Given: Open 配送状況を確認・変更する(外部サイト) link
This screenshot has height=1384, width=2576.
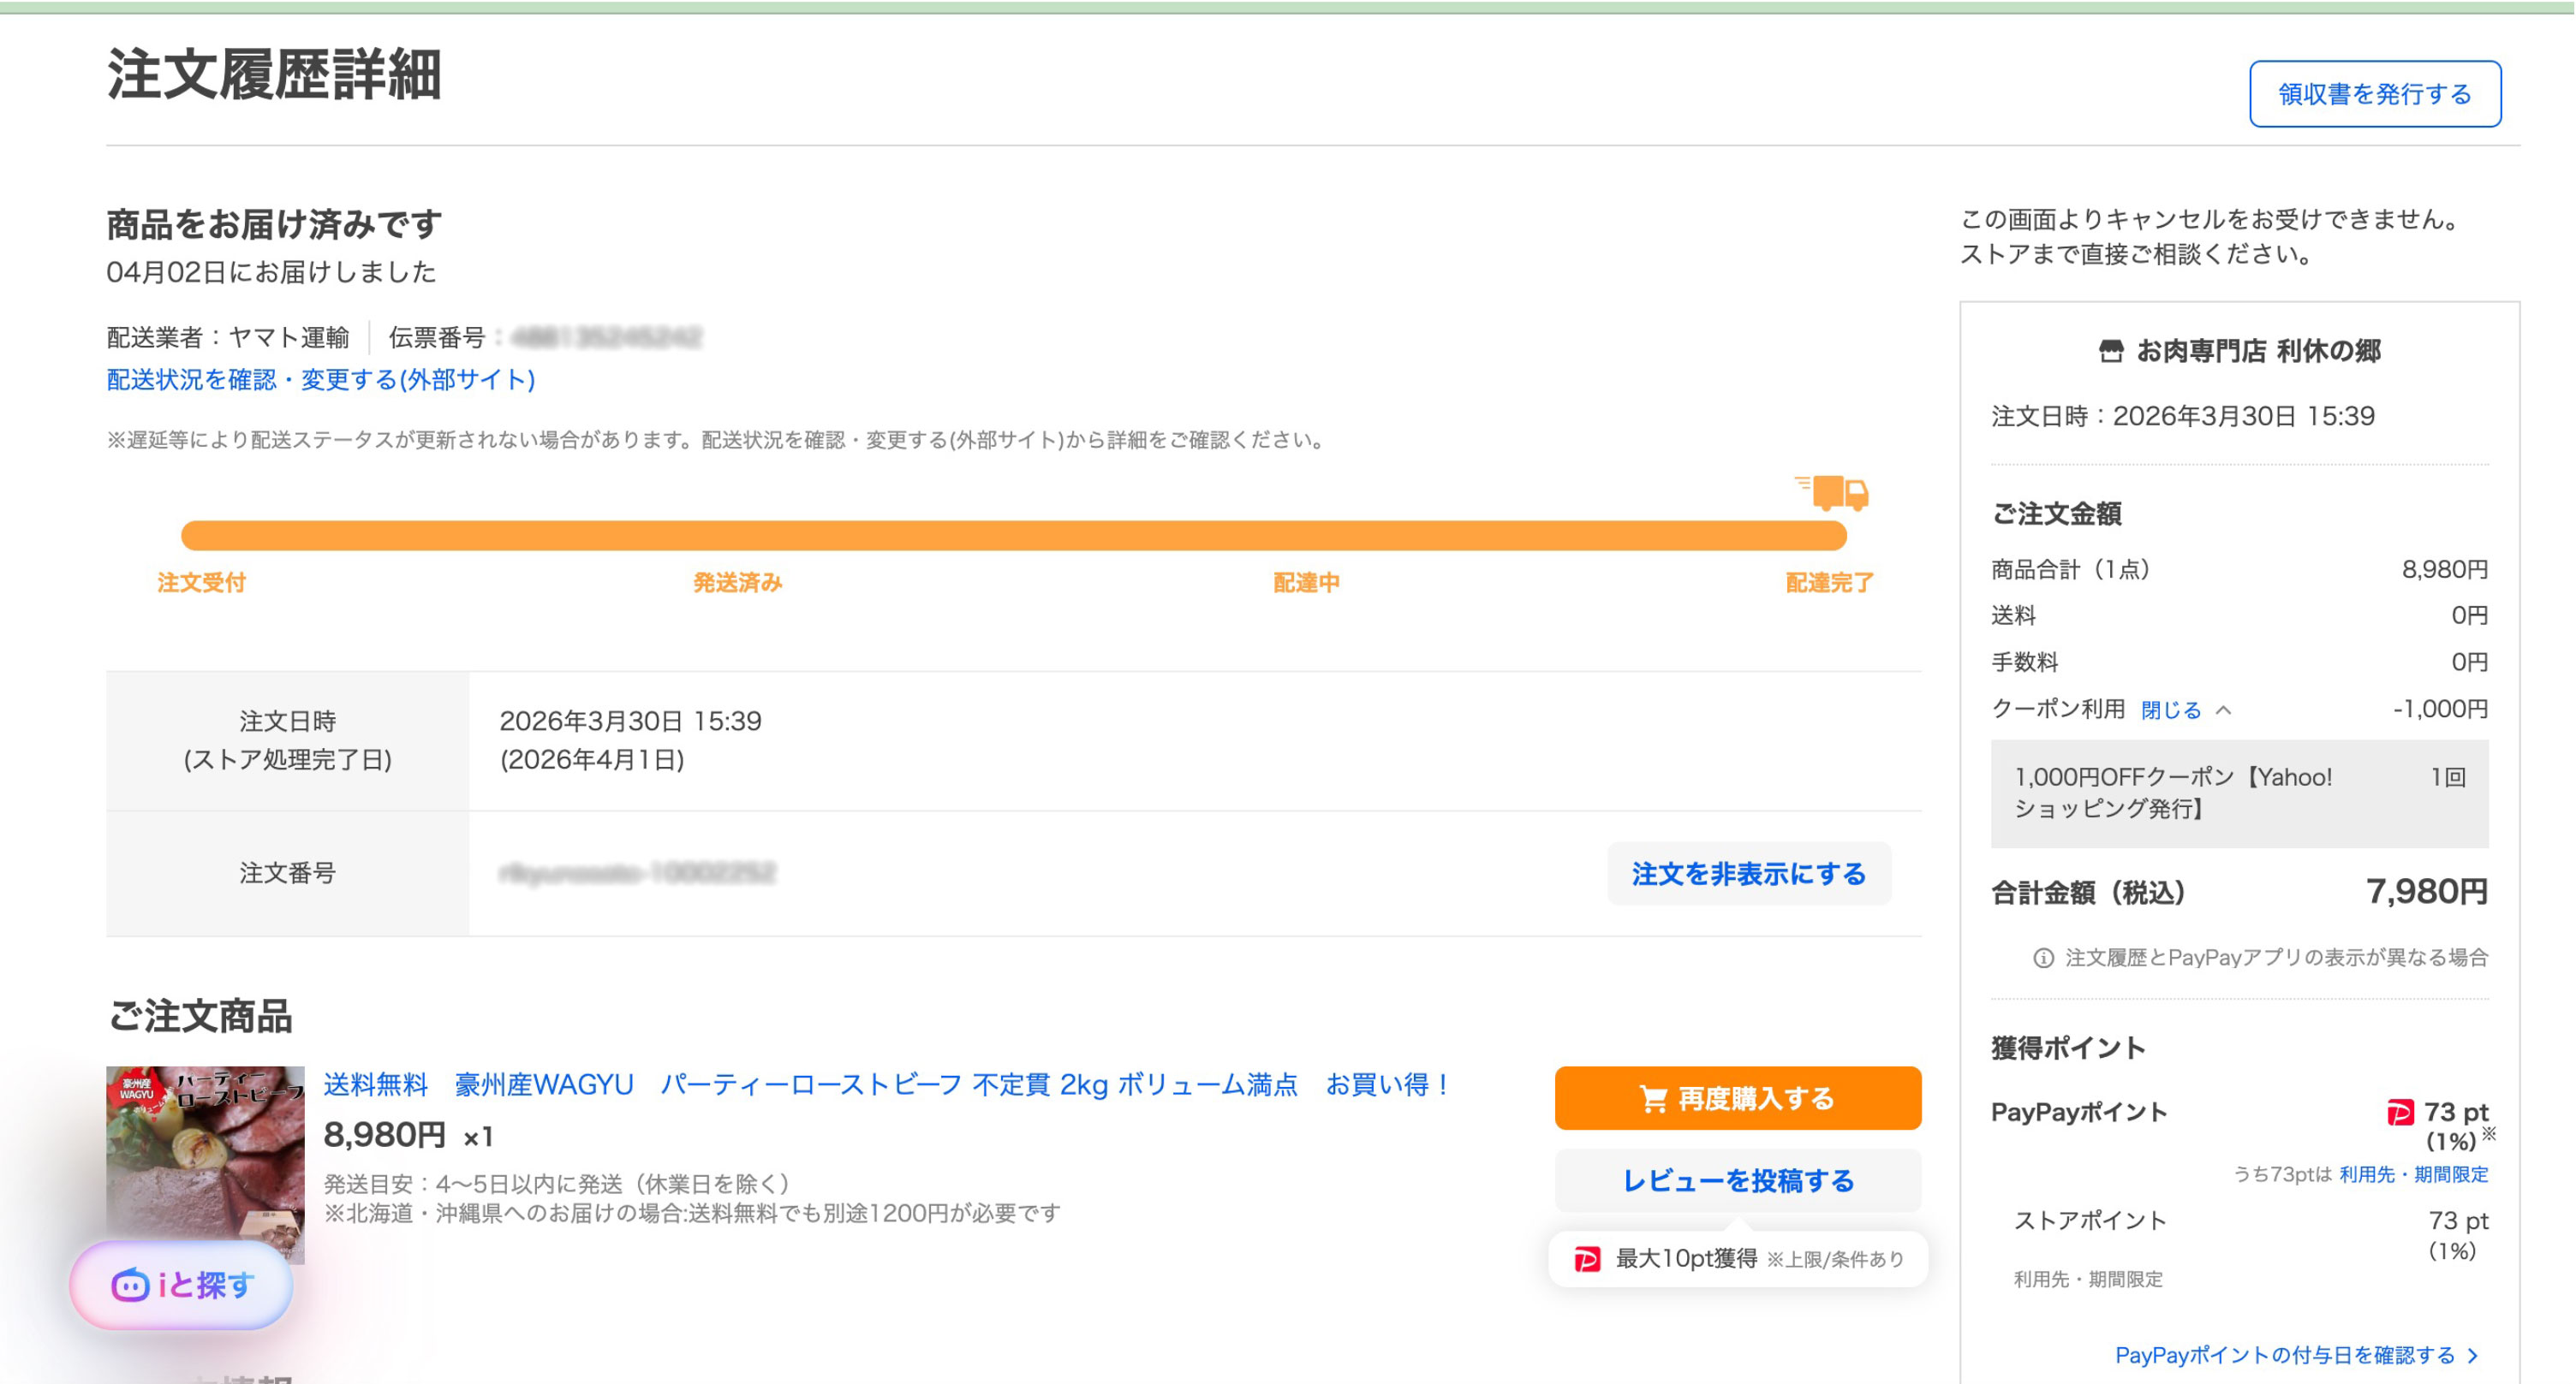Looking at the screenshot, I should [x=321, y=380].
